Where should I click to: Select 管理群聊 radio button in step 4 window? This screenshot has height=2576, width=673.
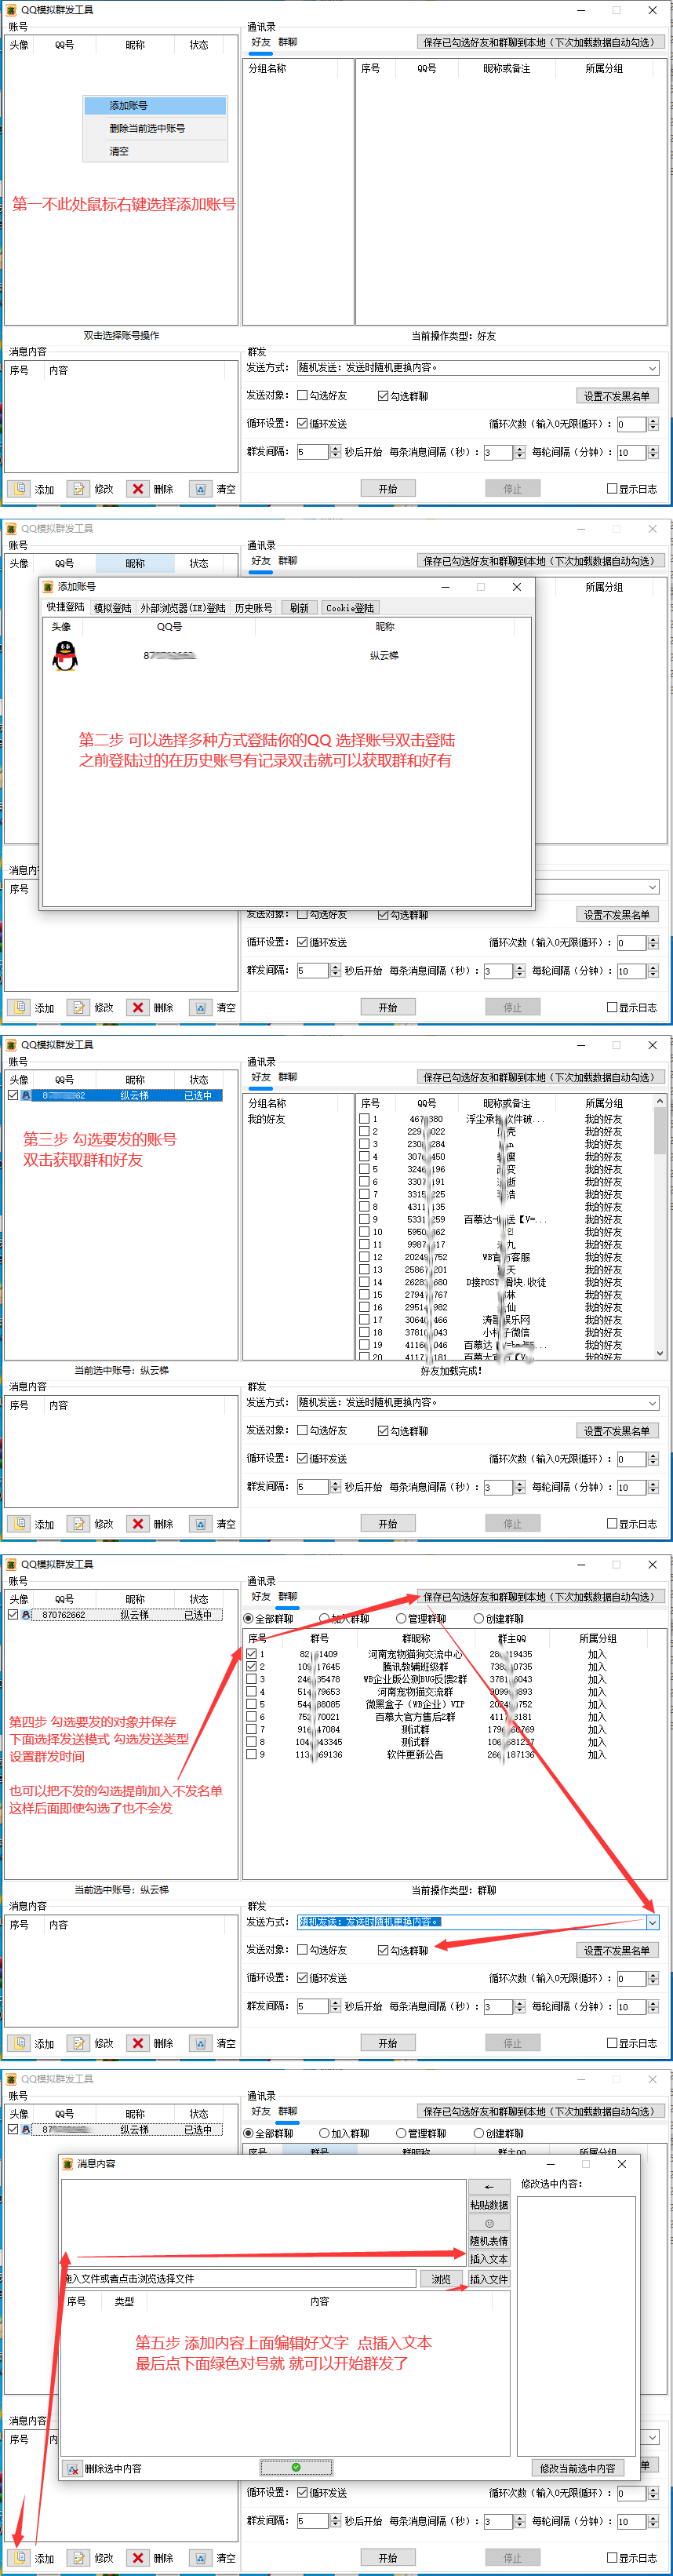pos(401,1618)
